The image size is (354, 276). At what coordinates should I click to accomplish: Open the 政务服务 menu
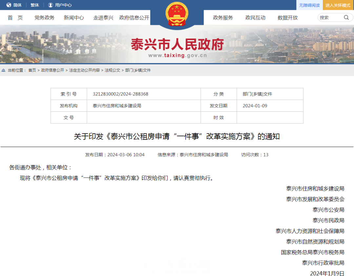(223, 18)
